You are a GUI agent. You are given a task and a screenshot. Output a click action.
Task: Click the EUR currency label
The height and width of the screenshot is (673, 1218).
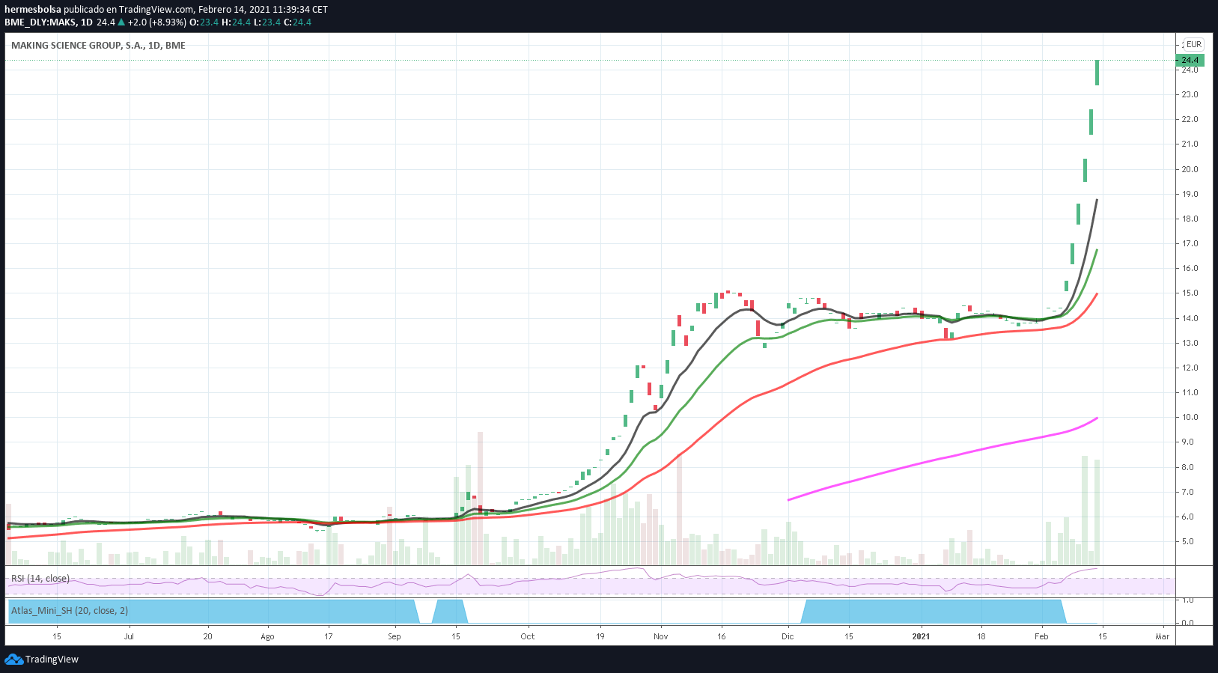[1194, 44]
